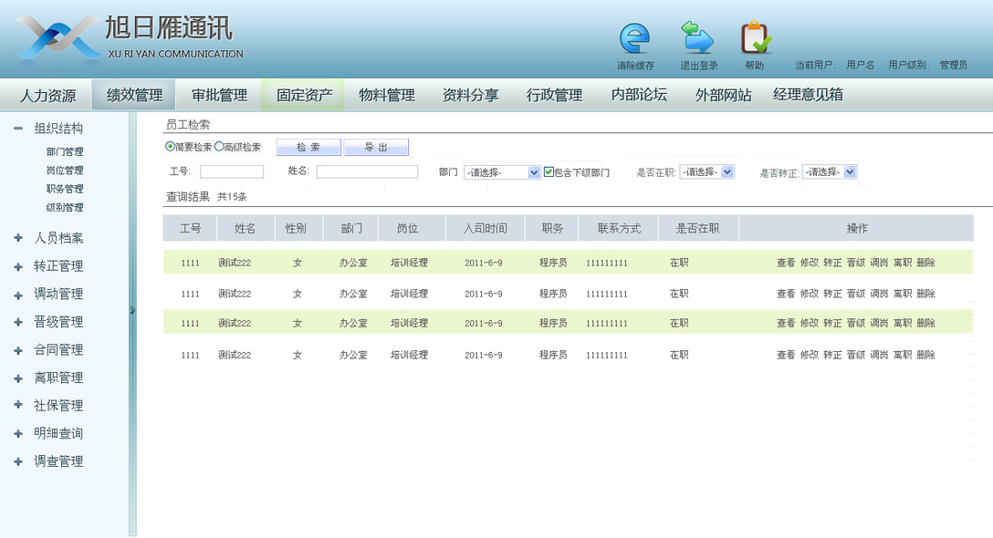Click the 导出 export button
Screen dimensions: 993x538
[376, 148]
